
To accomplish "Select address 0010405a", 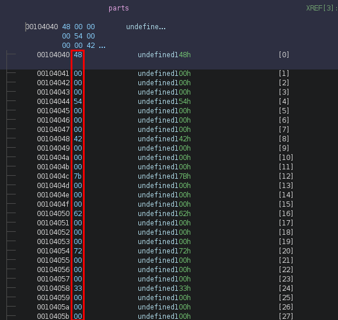I will coord(53,307).
